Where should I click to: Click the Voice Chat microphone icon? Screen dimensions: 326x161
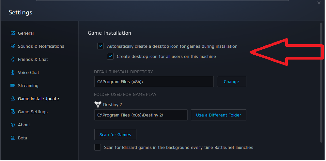pos(13,72)
